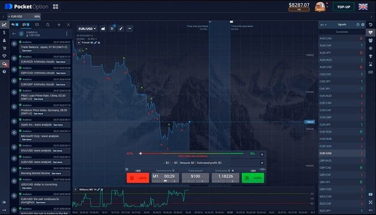Open the signals help question icon
The width and height of the screenshot is (376, 215).
(x=358, y=25)
